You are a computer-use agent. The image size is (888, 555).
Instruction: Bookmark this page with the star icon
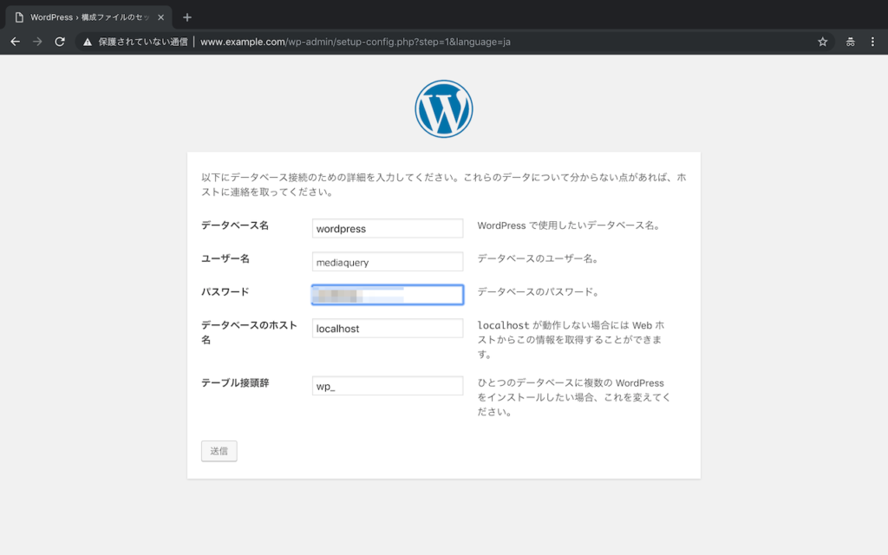pos(822,42)
